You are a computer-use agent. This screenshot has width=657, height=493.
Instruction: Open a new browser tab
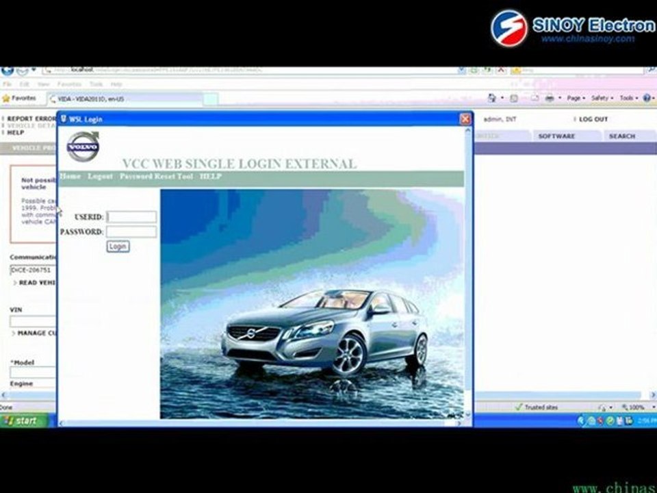click(211, 99)
